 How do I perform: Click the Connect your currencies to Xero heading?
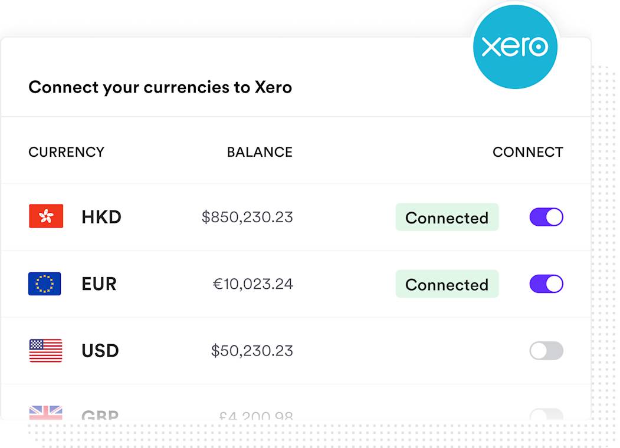[x=160, y=87]
